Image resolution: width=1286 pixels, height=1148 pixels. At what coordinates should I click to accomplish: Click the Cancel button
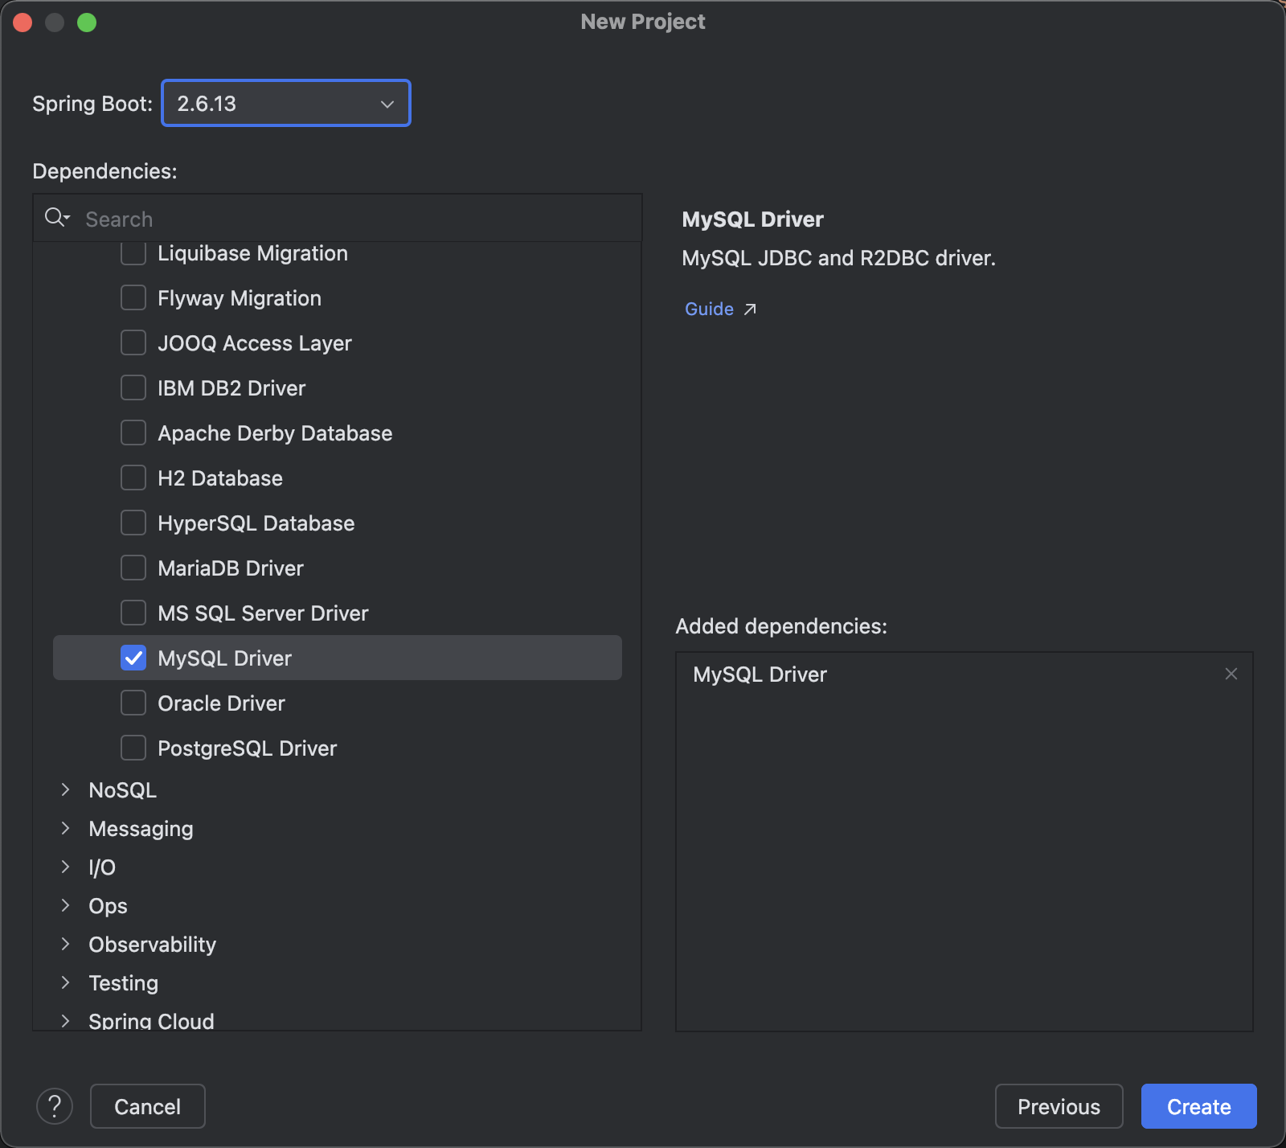(x=148, y=1106)
